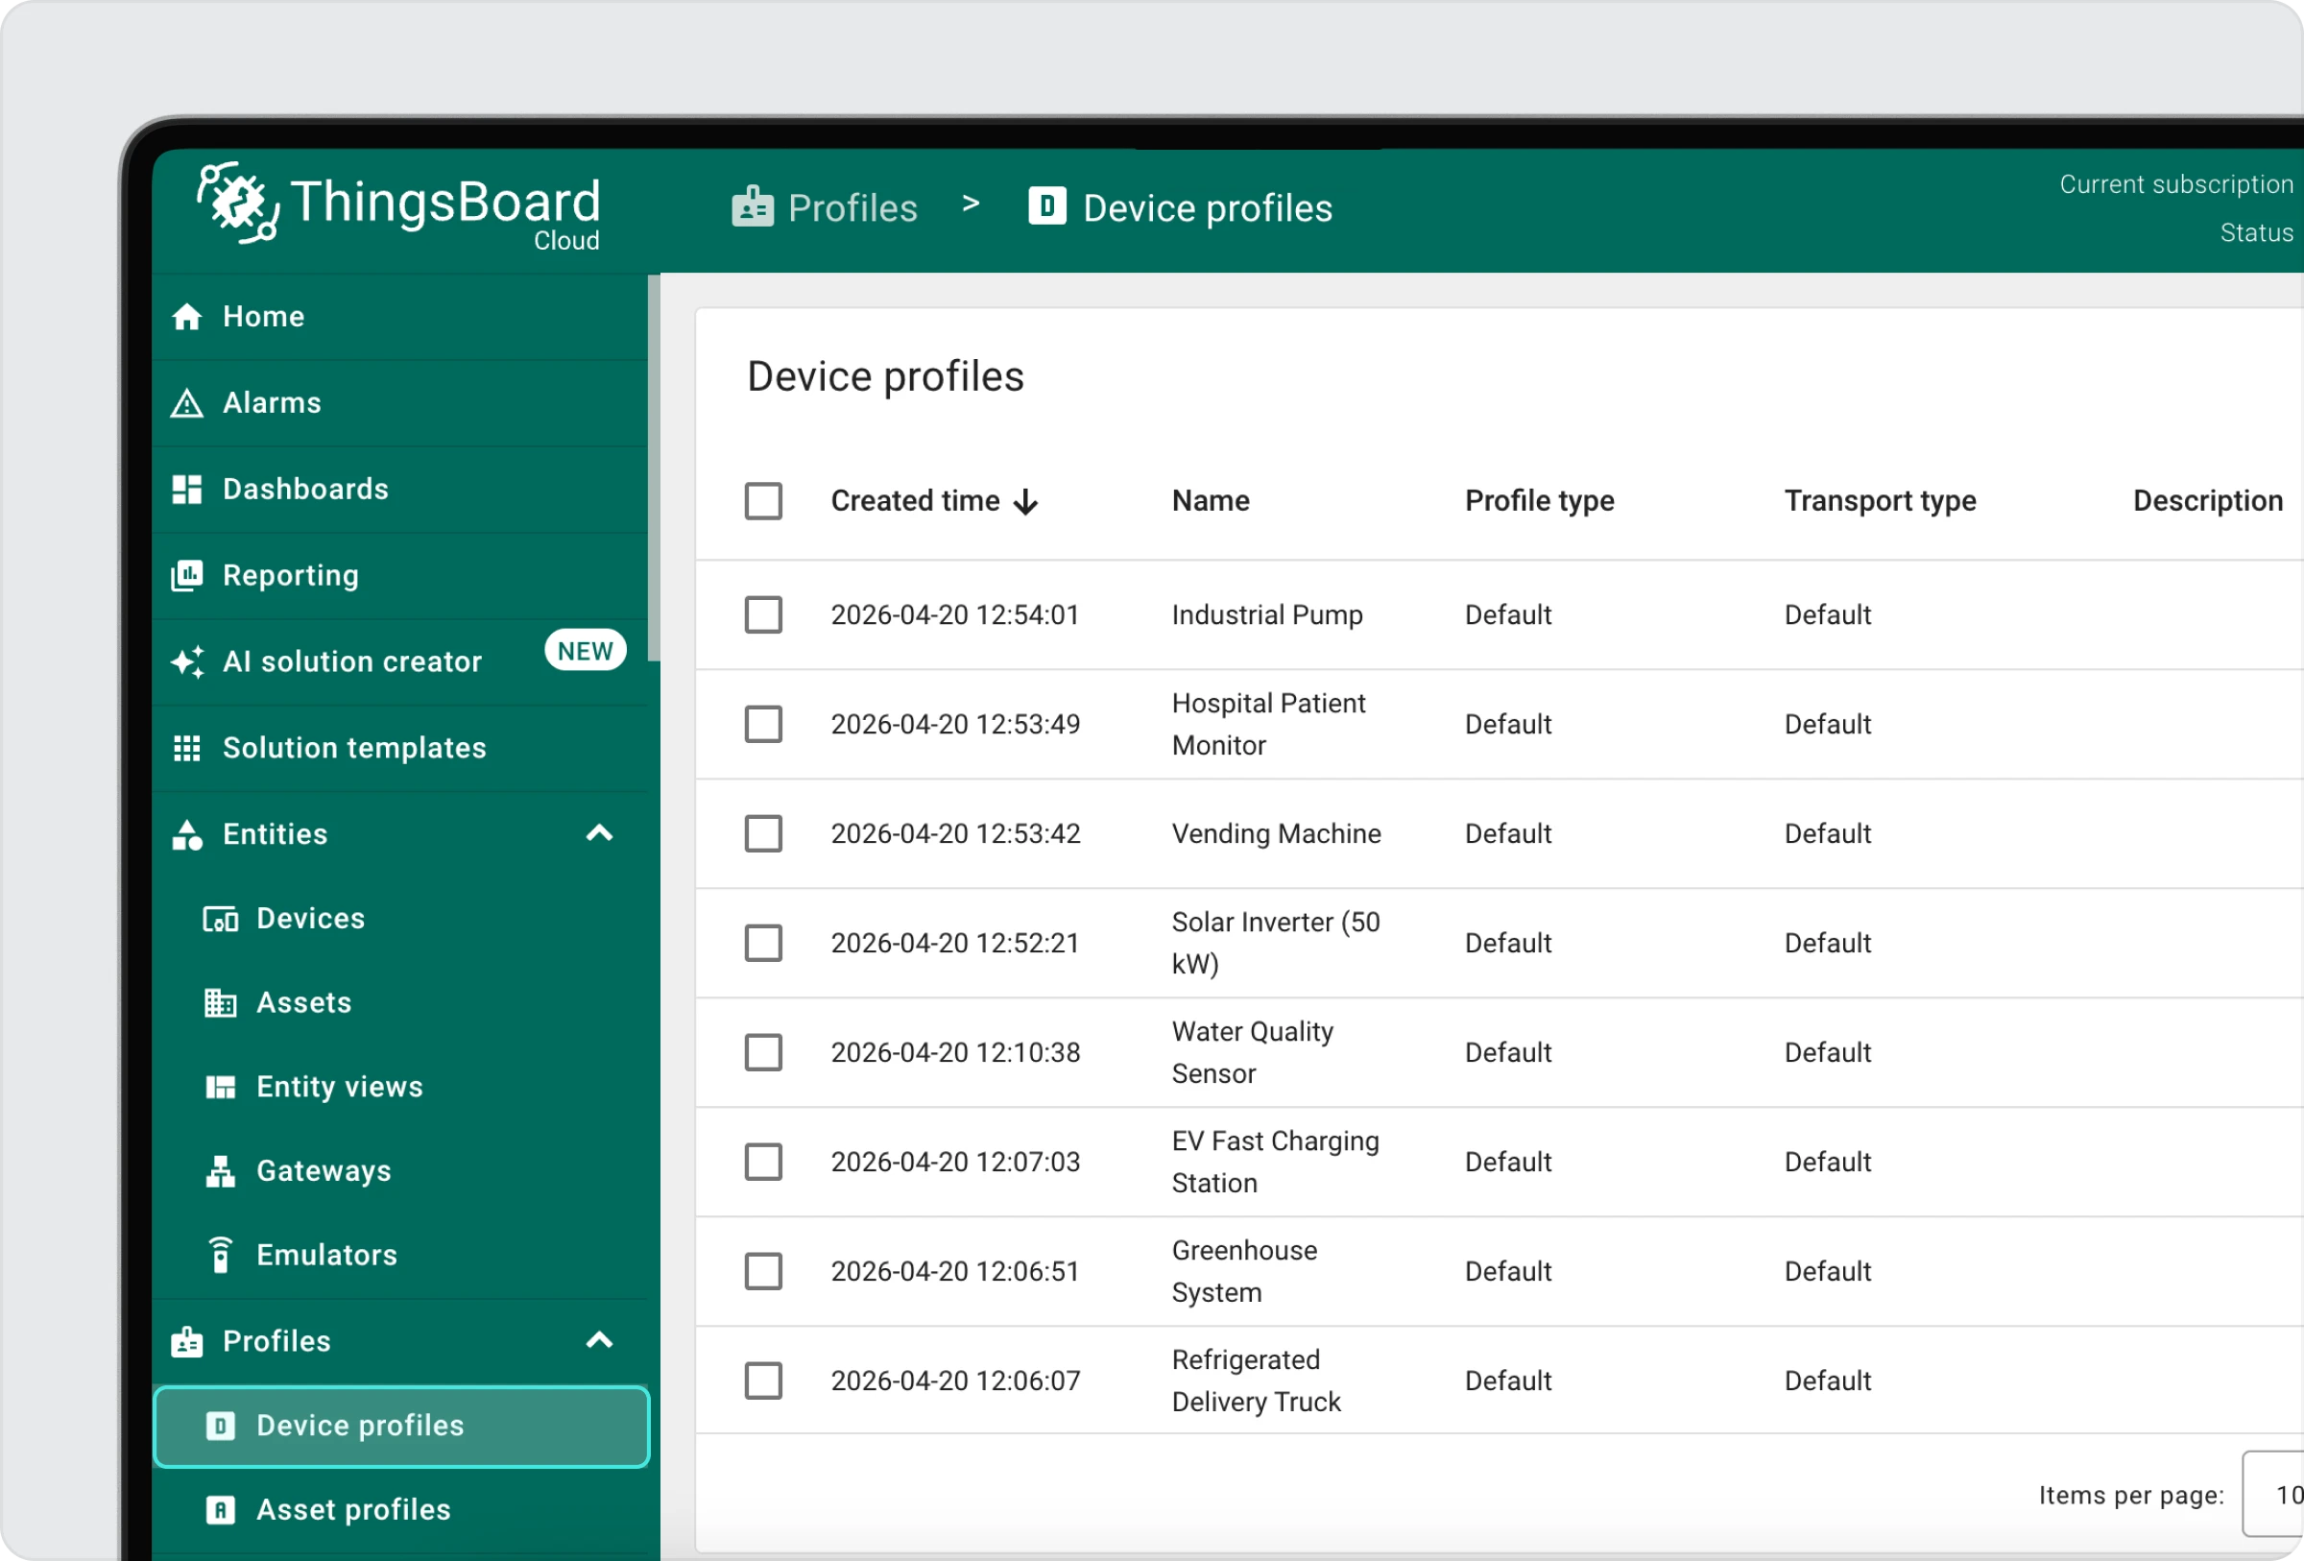Click the Alarms warning triangle icon

click(x=186, y=403)
